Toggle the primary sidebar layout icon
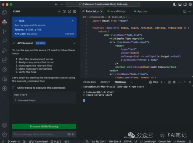This screenshot has height=143, width=193. pyautogui.click(x=175, y=4)
